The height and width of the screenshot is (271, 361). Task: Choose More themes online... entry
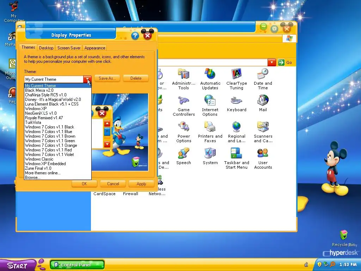click(58, 173)
